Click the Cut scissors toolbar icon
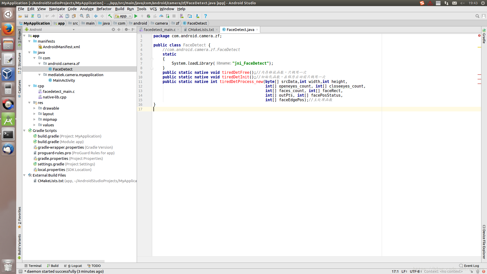 click(61, 16)
